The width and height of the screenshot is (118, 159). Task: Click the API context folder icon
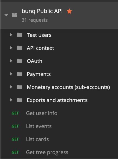pos(19,48)
